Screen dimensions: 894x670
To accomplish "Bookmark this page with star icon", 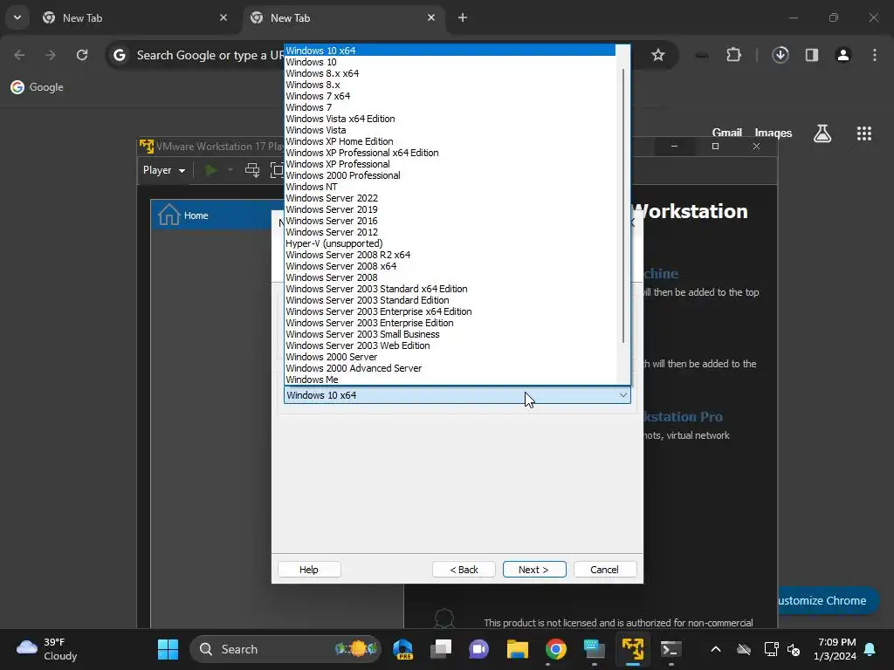I will [x=658, y=55].
